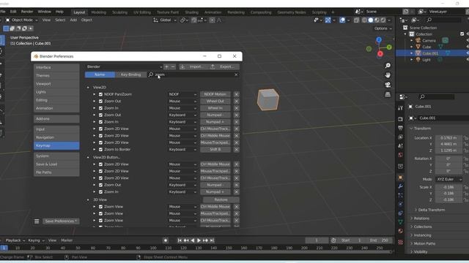The width and height of the screenshot is (469, 263).
Task: Open the Material properties tab icon
Action: pos(401,231)
